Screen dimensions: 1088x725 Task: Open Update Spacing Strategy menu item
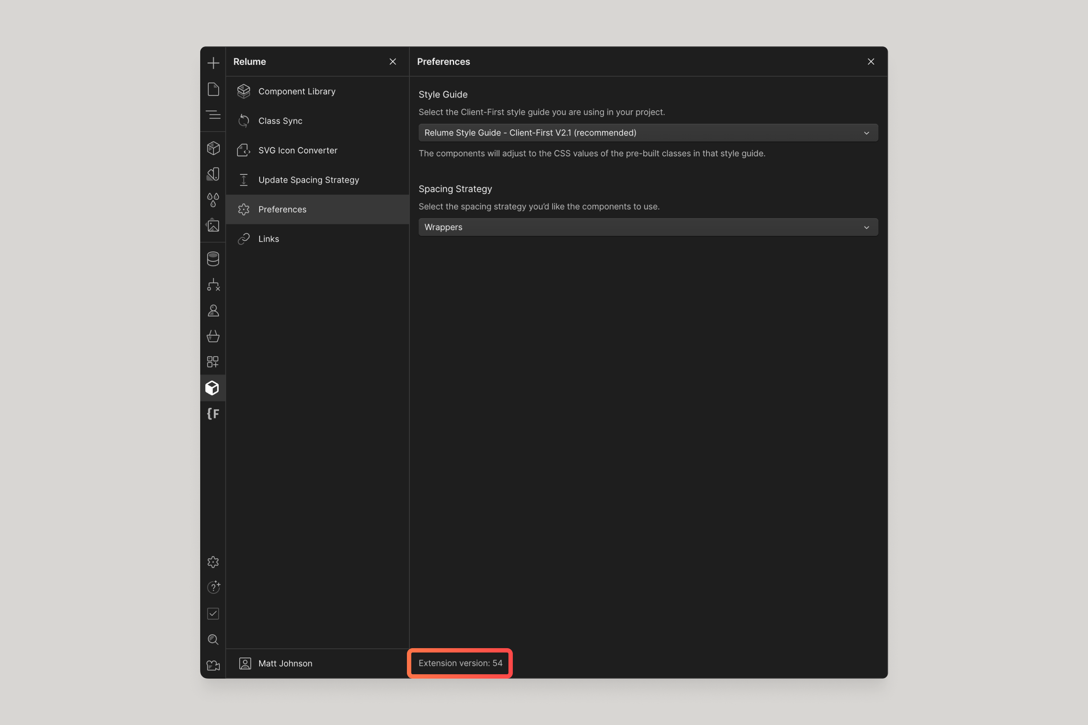(317, 180)
